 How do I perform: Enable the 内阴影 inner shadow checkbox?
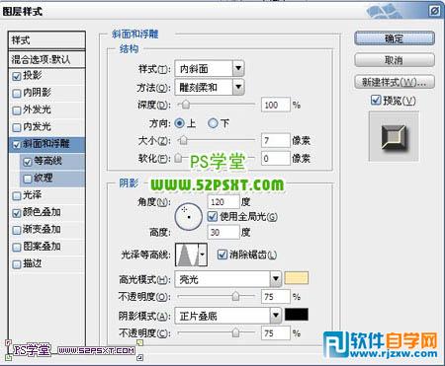point(17,94)
